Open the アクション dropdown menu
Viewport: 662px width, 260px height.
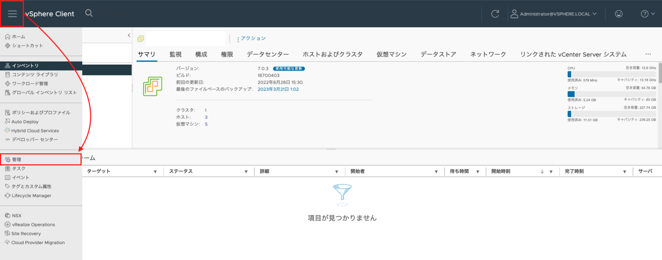tap(252, 38)
